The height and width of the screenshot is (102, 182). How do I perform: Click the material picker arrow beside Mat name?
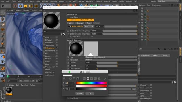pos(64,34)
